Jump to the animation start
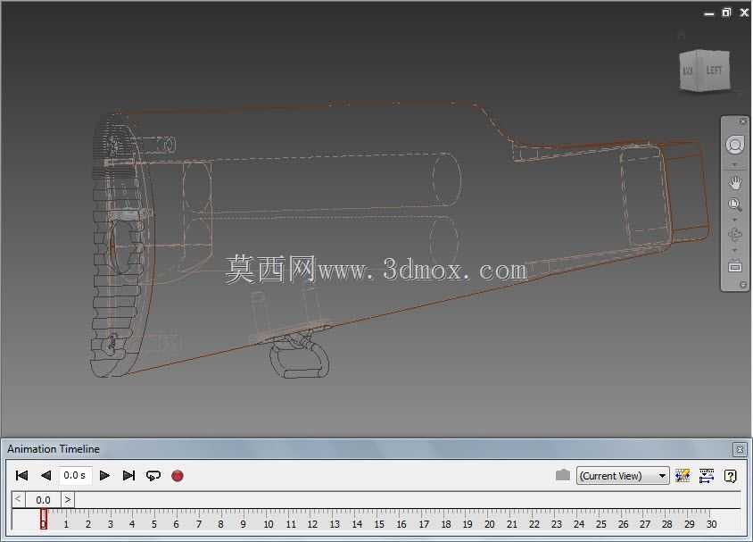 click(21, 476)
